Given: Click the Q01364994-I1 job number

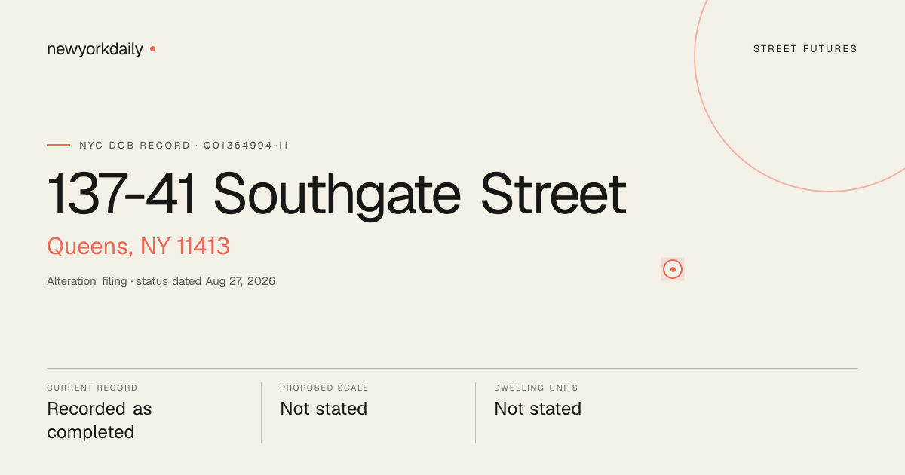Looking at the screenshot, I should [x=246, y=146].
